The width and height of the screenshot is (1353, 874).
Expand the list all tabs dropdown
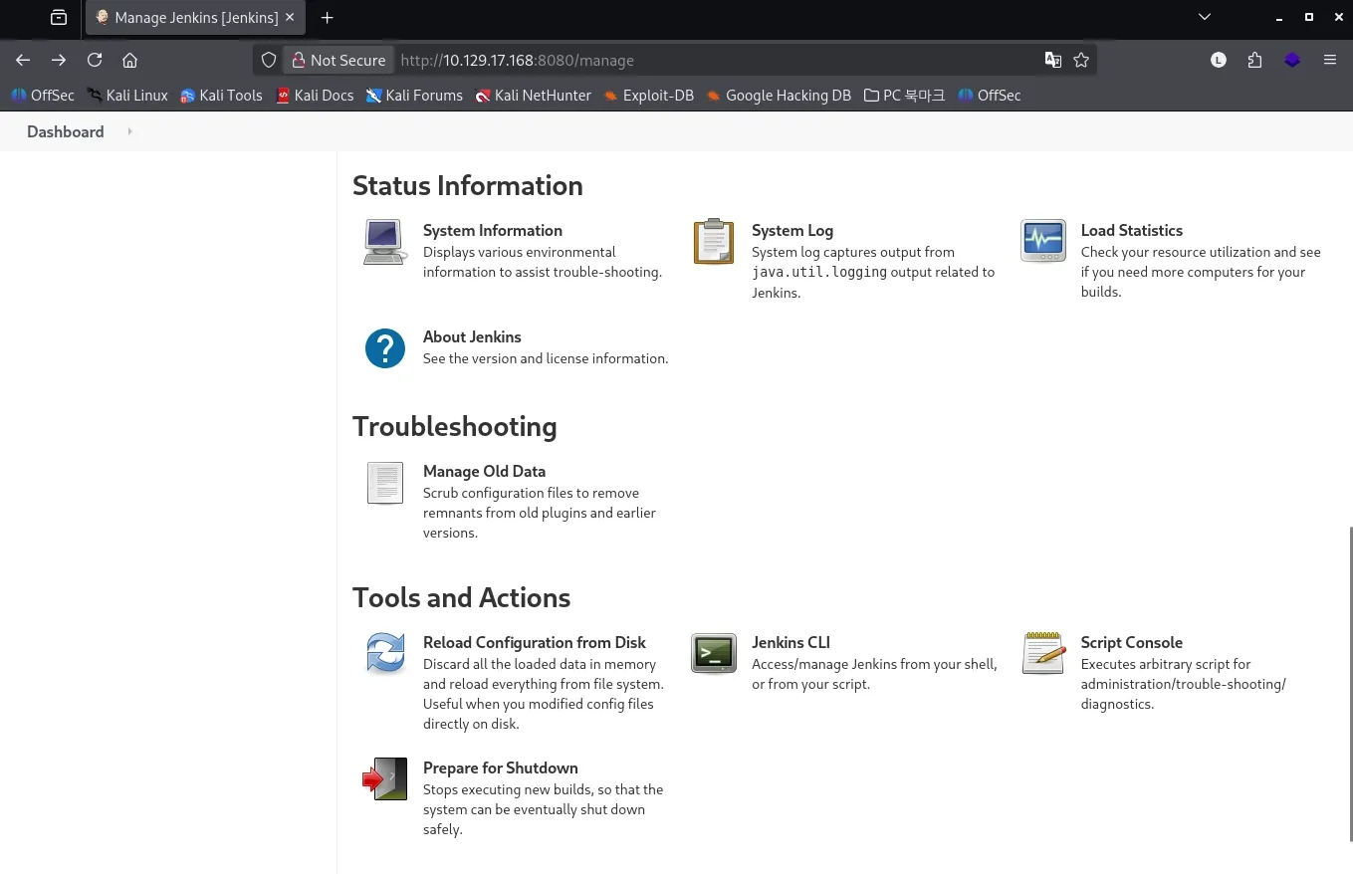[x=1205, y=17]
